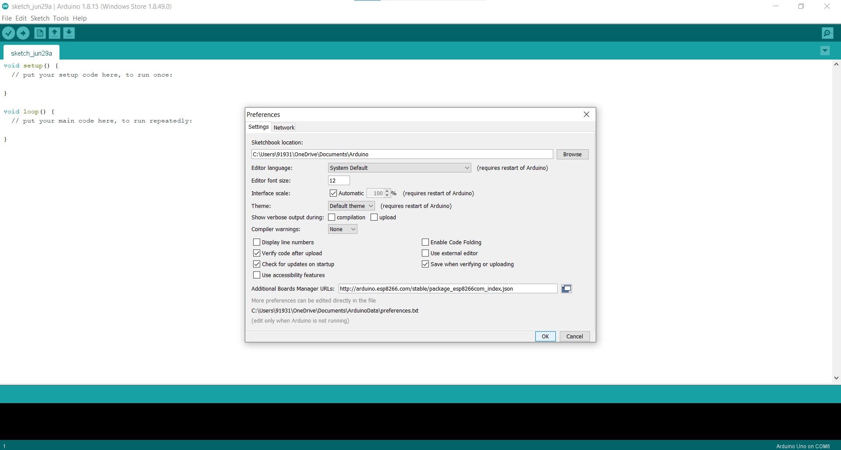Image resolution: width=841 pixels, height=450 pixels.
Task: Open the Help menu
Action: click(80, 18)
